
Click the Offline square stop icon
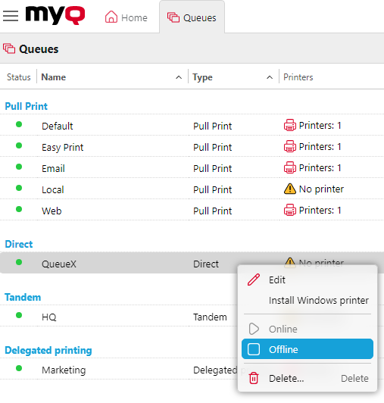coord(254,349)
